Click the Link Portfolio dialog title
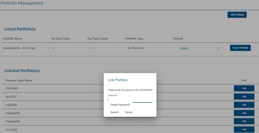 click(118, 80)
